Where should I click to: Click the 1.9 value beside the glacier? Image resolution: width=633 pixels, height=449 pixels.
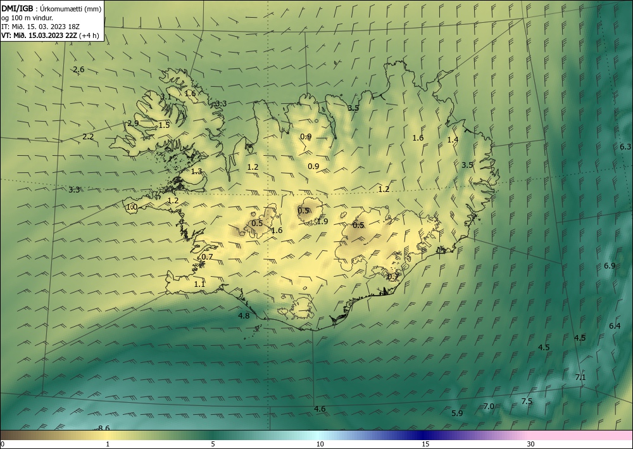(x=323, y=221)
